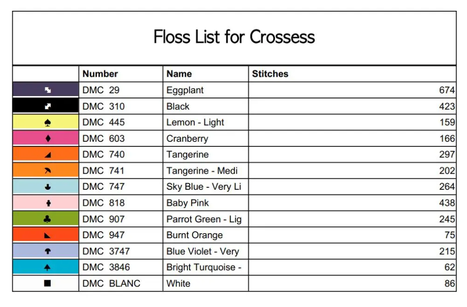This screenshot has height=307, width=467.
Task: Click the diamond symbol on the Cranberry swatch
Action: click(48, 138)
